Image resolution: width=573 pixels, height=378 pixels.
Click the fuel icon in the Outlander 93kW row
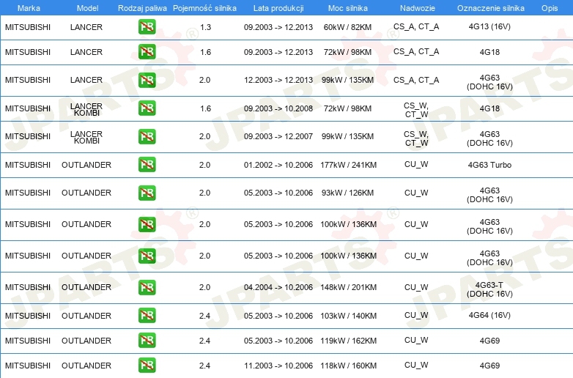point(147,193)
